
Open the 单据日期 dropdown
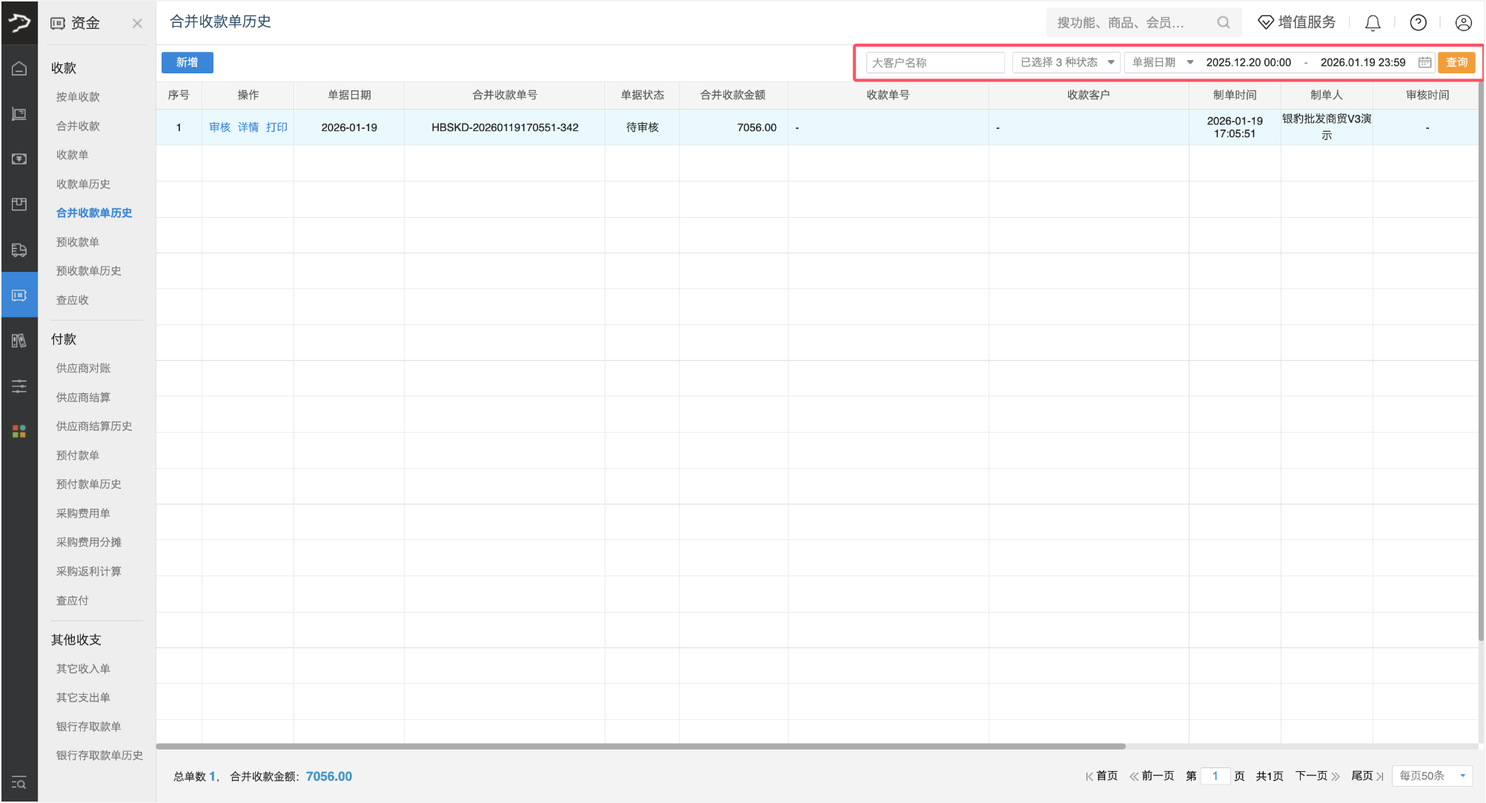[1161, 63]
